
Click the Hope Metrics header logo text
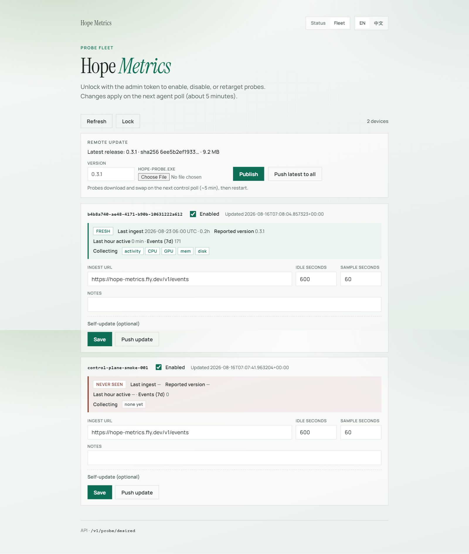click(96, 23)
